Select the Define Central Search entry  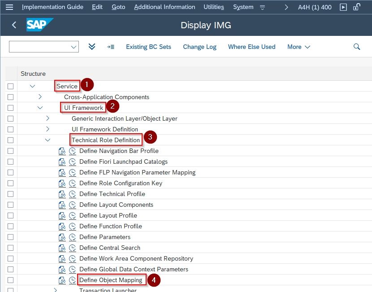(x=110, y=248)
